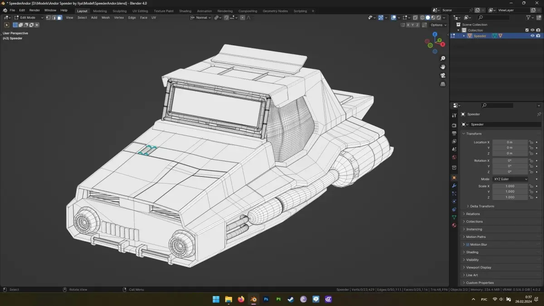Open the Render menu
544x306 pixels.
(34, 10)
